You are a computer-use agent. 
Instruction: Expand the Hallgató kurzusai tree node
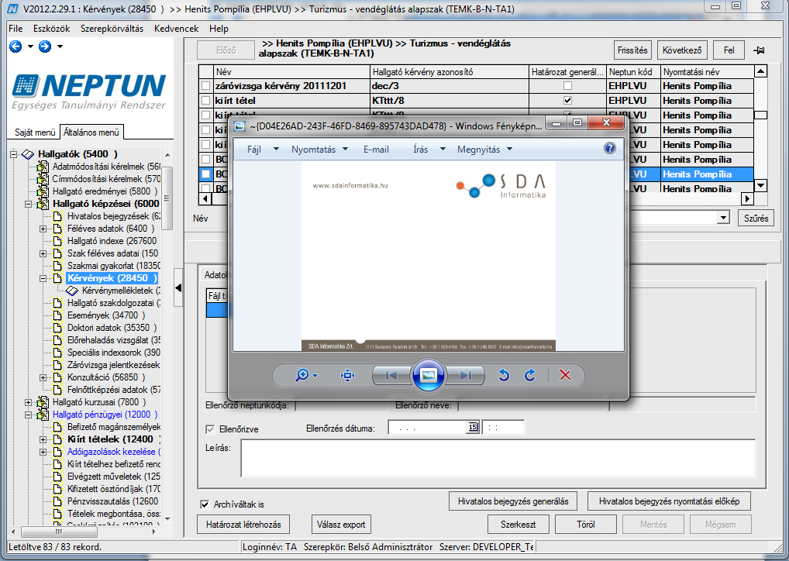[29, 402]
